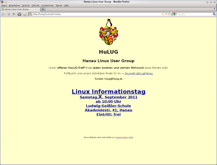Visit the Ingenieurbüro Mühl link
Screen dimensions: 217x165
tap(124, 137)
